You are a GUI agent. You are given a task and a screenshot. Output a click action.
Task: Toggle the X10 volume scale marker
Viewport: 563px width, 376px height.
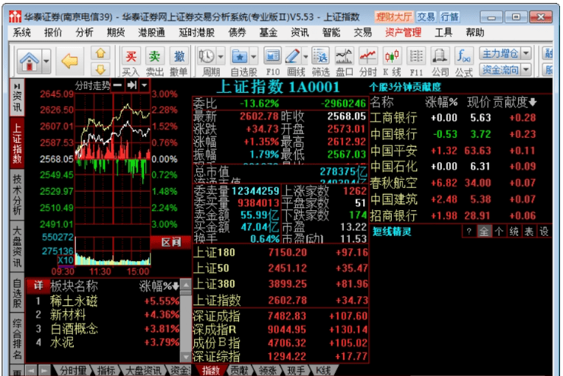pos(66,260)
